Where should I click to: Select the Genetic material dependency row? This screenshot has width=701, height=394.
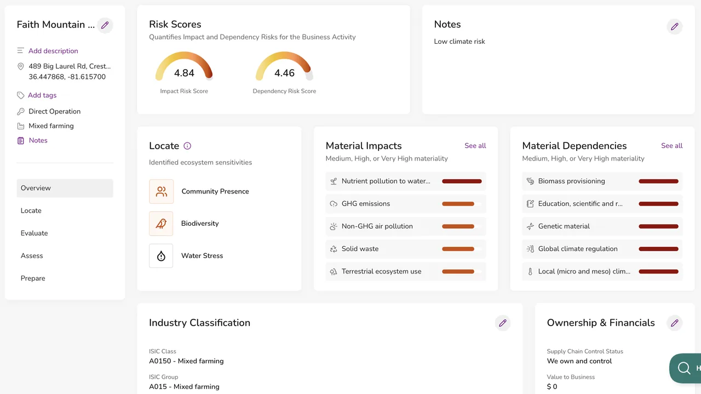tap(602, 226)
